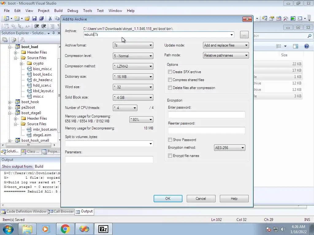
Task: Open the Path mode dropdown
Action: [x=226, y=55]
